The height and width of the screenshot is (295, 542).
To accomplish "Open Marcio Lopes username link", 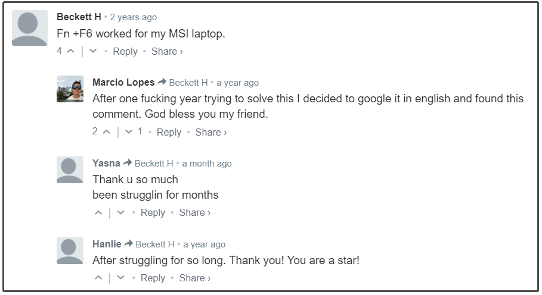I will click(123, 82).
